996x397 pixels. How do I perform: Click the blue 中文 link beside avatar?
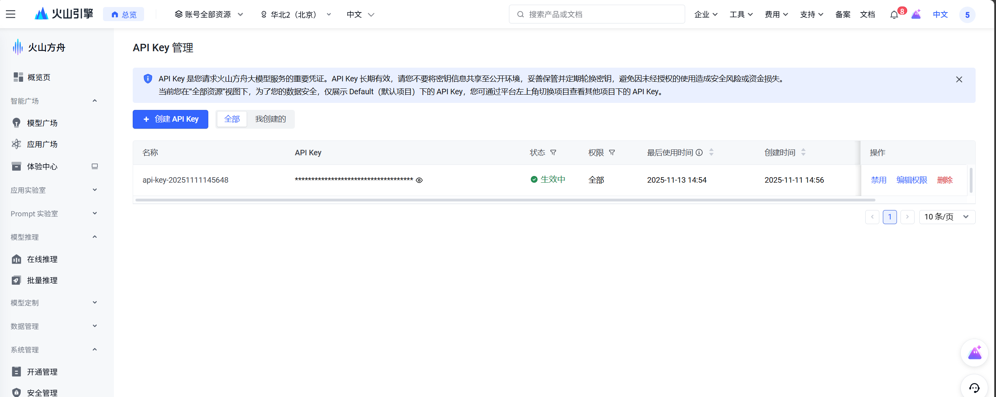(940, 14)
